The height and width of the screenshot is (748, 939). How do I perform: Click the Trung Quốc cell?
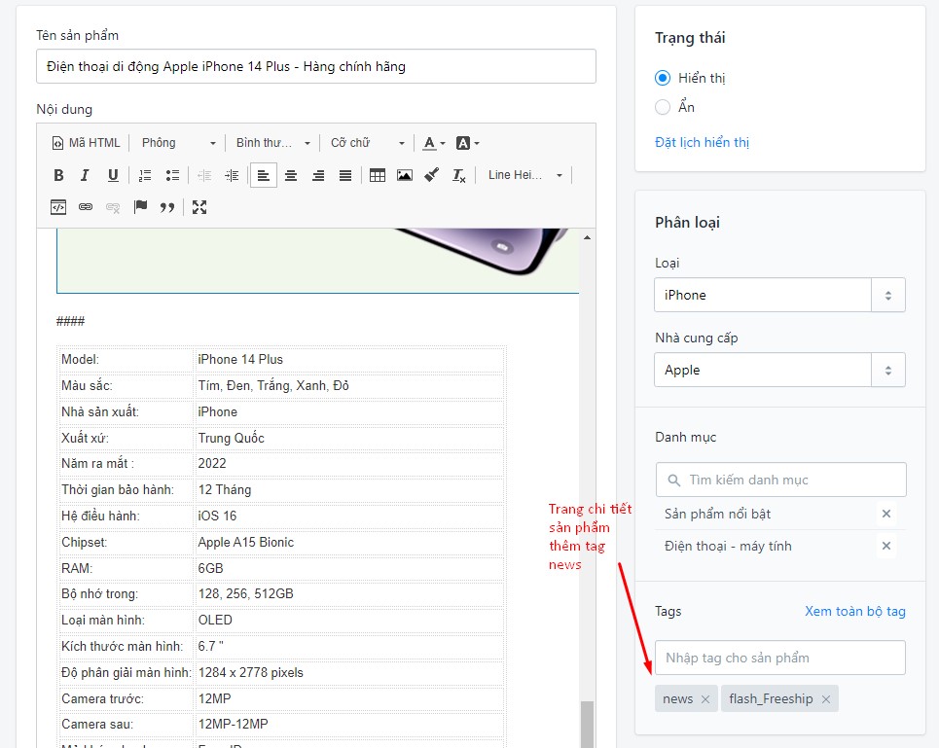(x=349, y=438)
